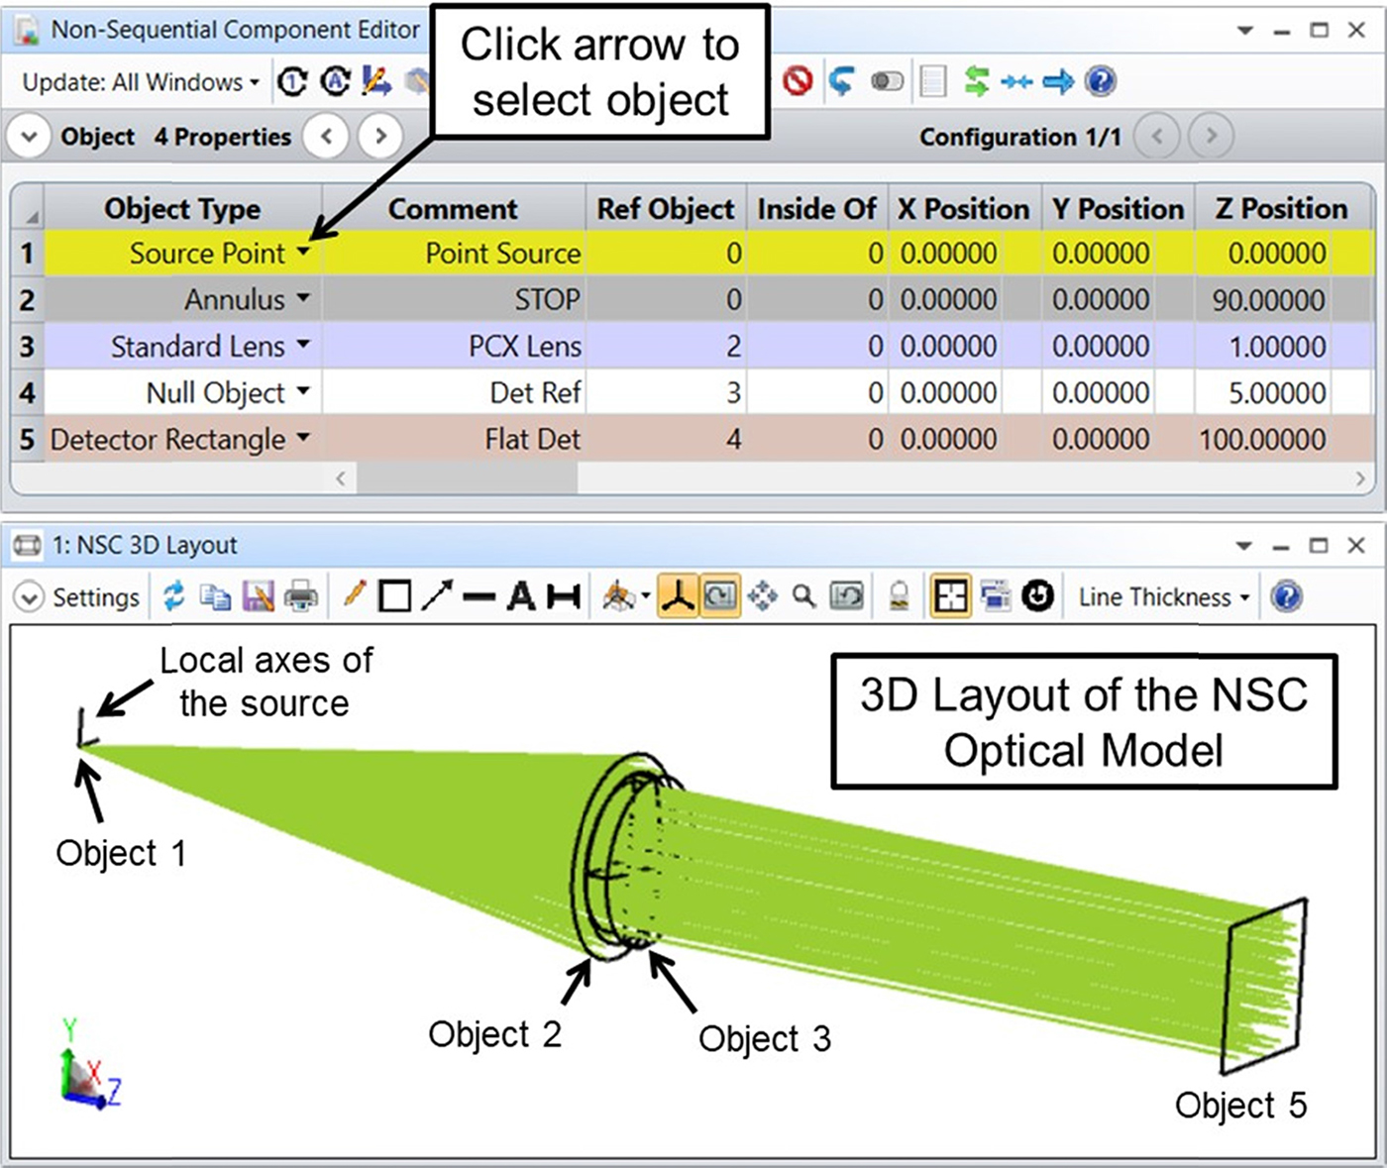Image resolution: width=1387 pixels, height=1168 pixels.
Task: Select the text annotation 'A' tool
Action: click(x=521, y=596)
